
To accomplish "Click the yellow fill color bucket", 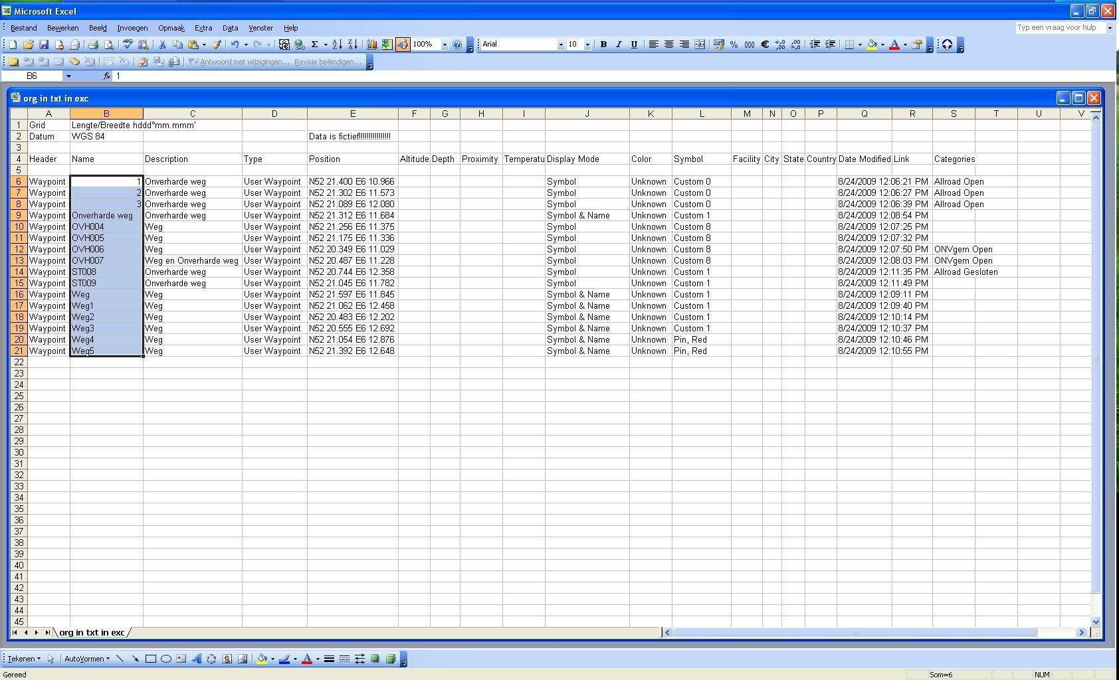I will coord(872,44).
